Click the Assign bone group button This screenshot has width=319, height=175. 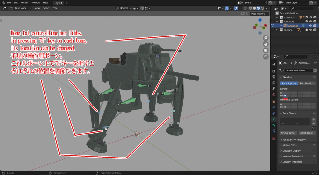pos(284,133)
